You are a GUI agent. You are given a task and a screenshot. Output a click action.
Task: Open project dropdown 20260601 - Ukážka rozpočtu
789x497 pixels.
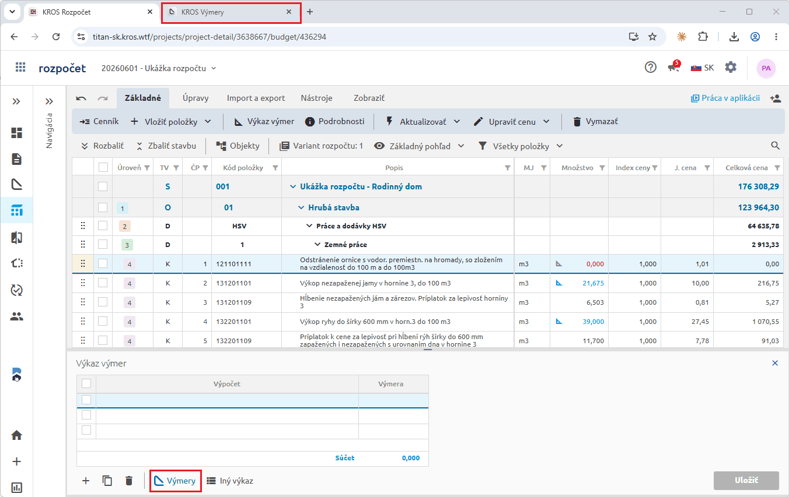(x=159, y=68)
